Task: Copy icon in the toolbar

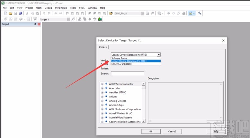Action: pos(32,13)
